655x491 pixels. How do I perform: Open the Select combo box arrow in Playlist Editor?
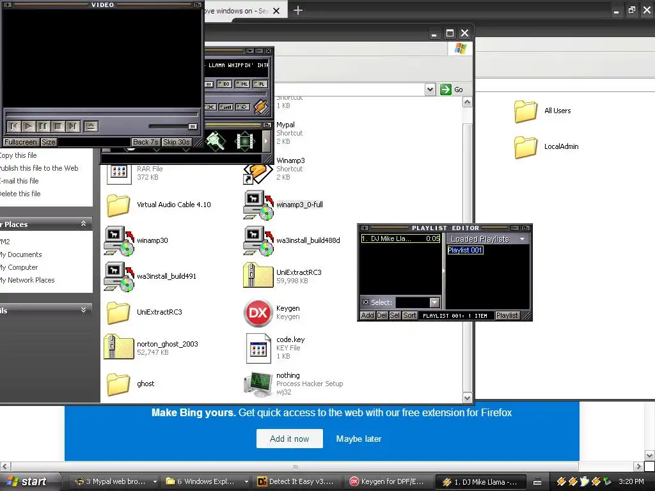434,302
